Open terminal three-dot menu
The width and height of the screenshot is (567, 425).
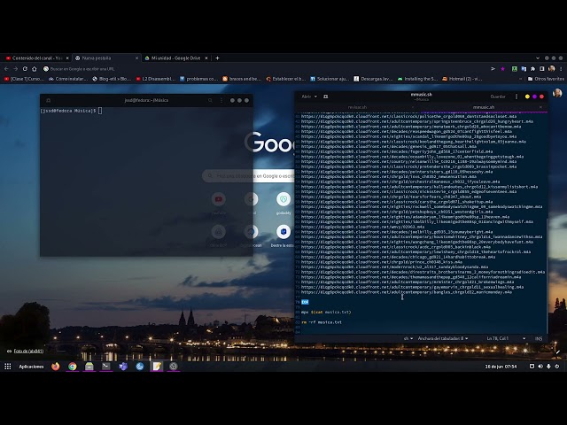(221, 100)
